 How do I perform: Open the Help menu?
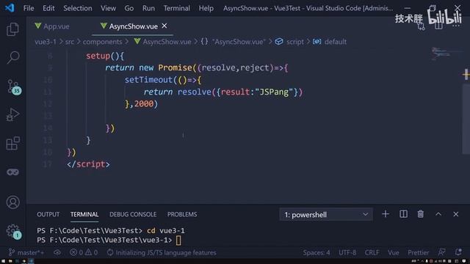click(206, 8)
